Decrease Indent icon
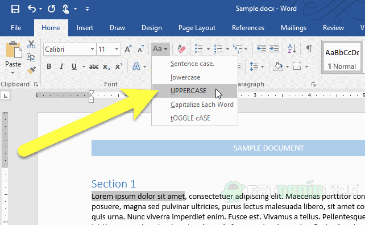 pyautogui.click(x=262, y=49)
